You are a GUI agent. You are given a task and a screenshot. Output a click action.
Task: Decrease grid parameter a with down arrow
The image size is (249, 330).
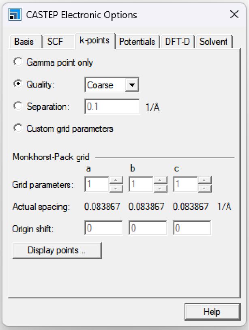click(x=116, y=188)
